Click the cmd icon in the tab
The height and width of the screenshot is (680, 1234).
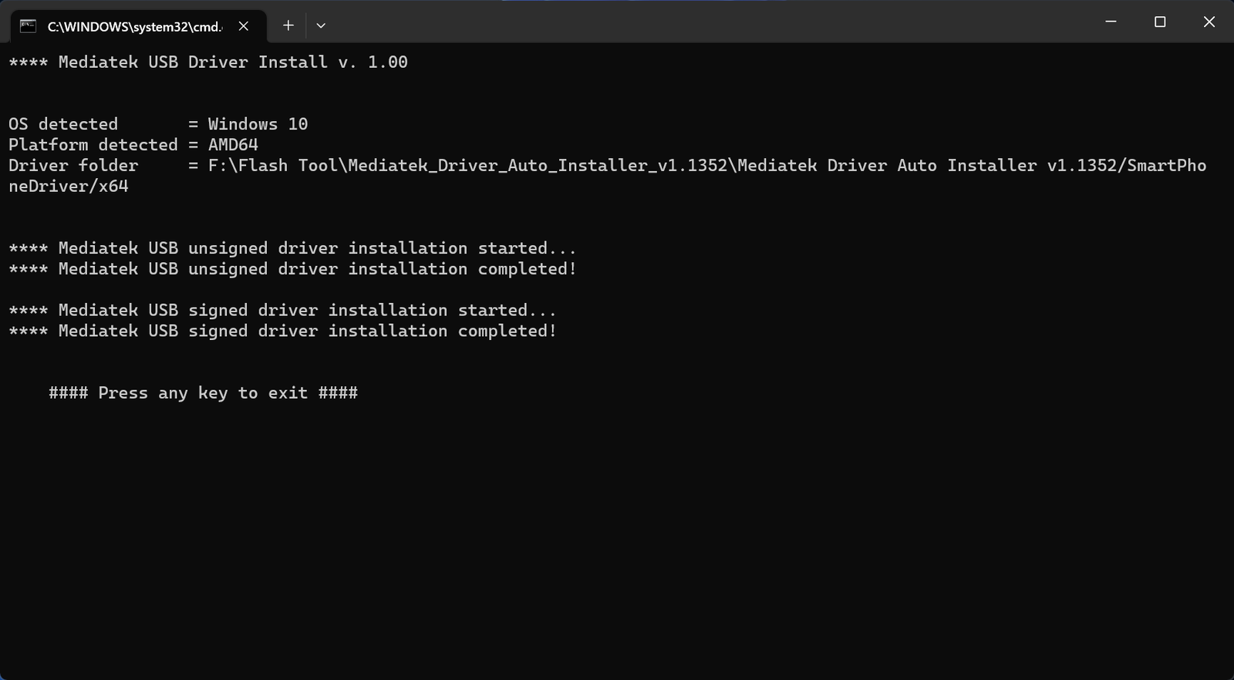(28, 26)
